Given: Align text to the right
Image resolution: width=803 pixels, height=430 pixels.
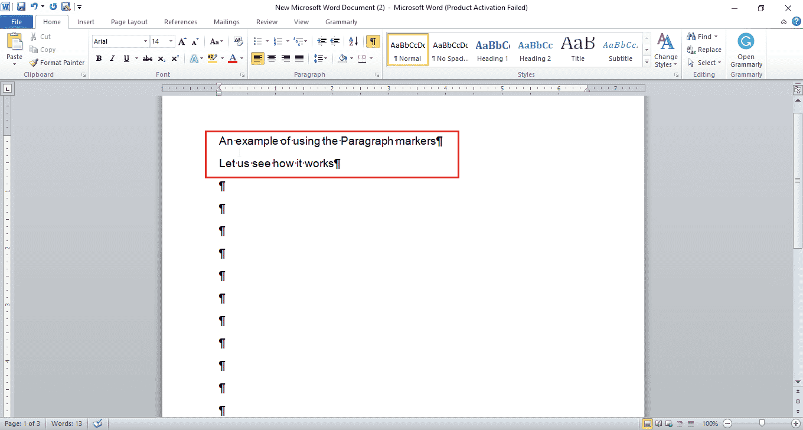Looking at the screenshot, I should 286,58.
